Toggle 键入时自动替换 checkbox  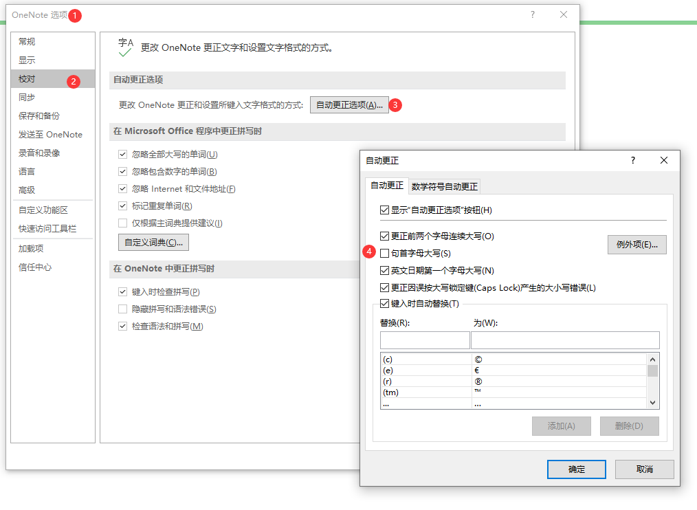(384, 304)
